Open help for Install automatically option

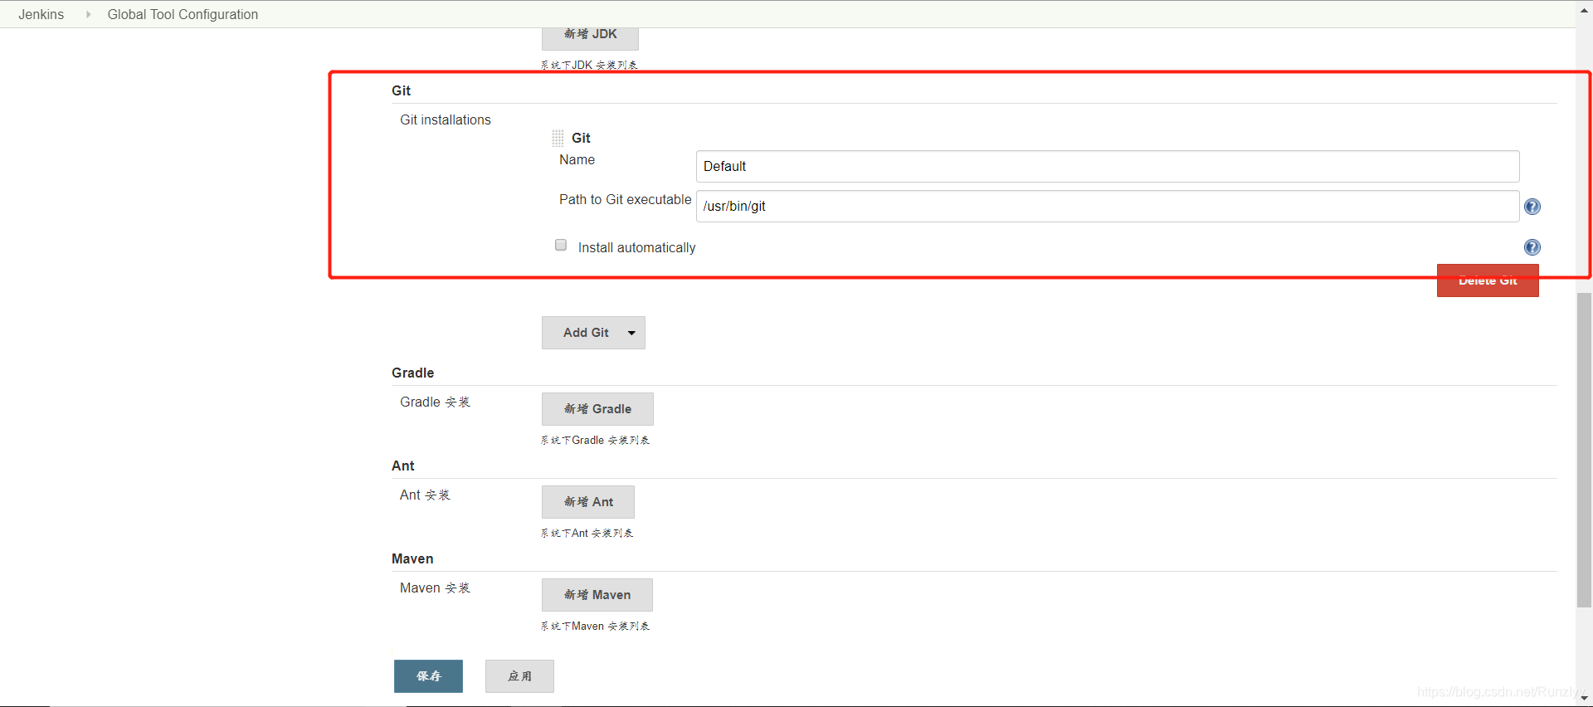click(1532, 247)
